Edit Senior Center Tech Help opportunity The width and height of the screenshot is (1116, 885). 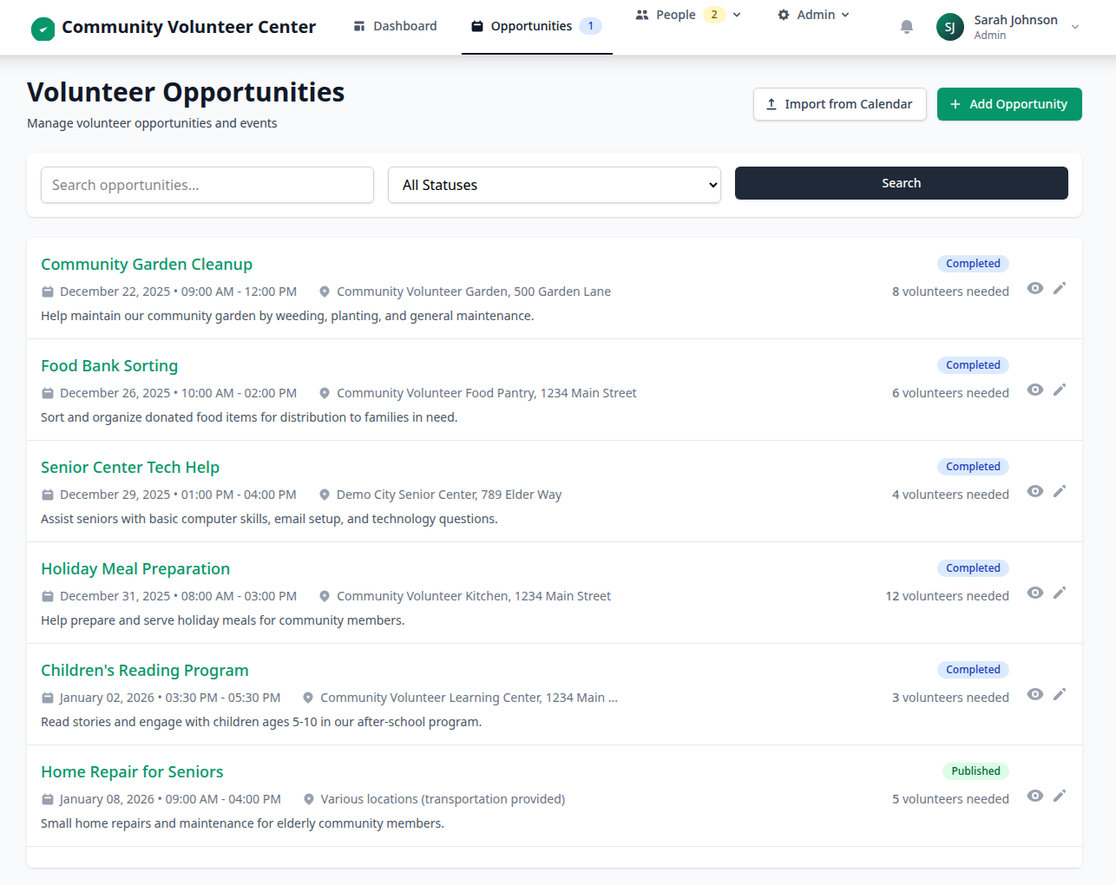[1060, 491]
